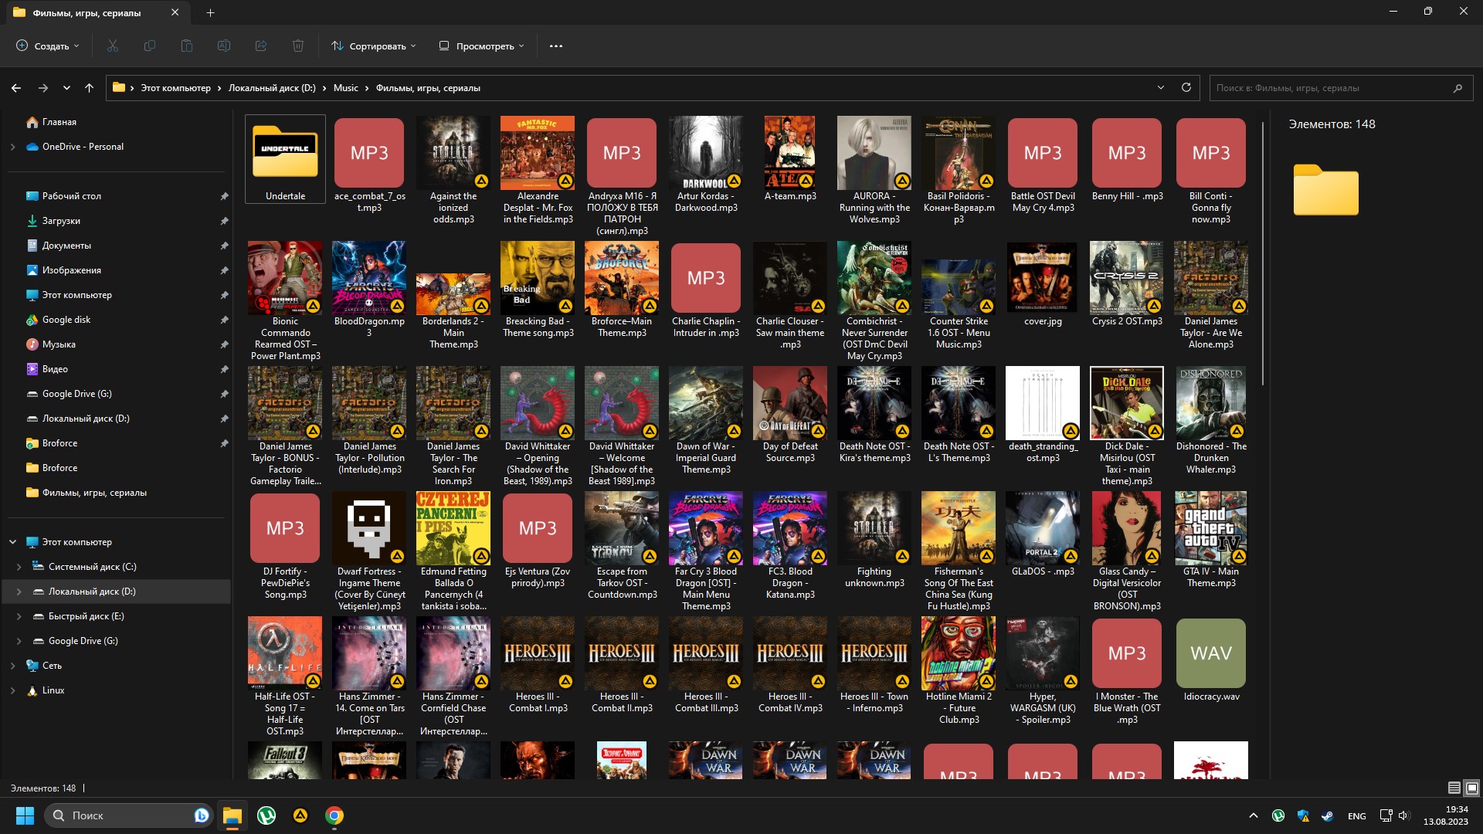Open the pinned Broforce folder with pin icon
1483x834 pixels.
click(x=59, y=443)
